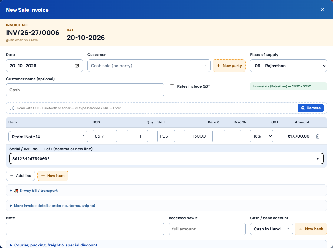Click invoice number INV/26-27/0006
Image resolution: width=333 pixels, height=248 pixels.
point(32,33)
